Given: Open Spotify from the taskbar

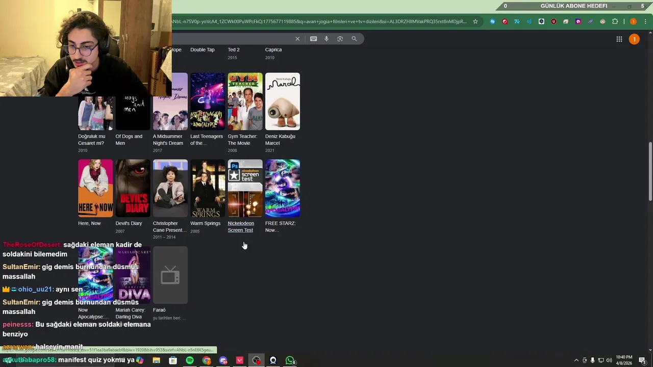Looking at the screenshot, I should [x=190, y=360].
